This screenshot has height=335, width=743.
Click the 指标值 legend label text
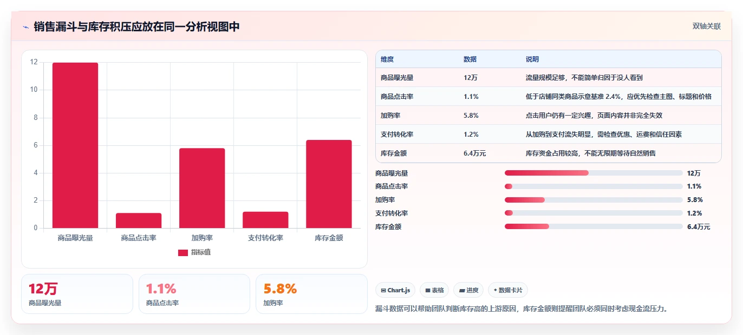(201, 252)
